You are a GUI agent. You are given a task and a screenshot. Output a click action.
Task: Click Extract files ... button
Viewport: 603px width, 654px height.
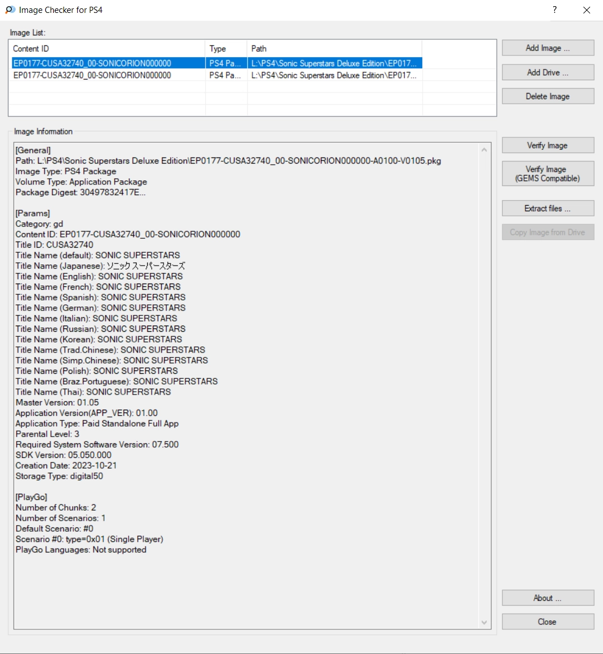pyautogui.click(x=548, y=208)
